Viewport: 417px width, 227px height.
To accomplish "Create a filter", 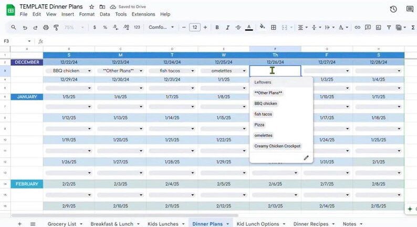I will [x=389, y=27].
